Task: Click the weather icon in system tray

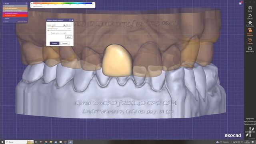Action: click(x=218, y=142)
